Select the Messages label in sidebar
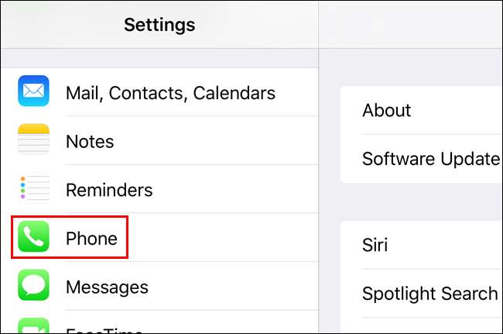Screen dimensions: 503x334 [x=107, y=286]
